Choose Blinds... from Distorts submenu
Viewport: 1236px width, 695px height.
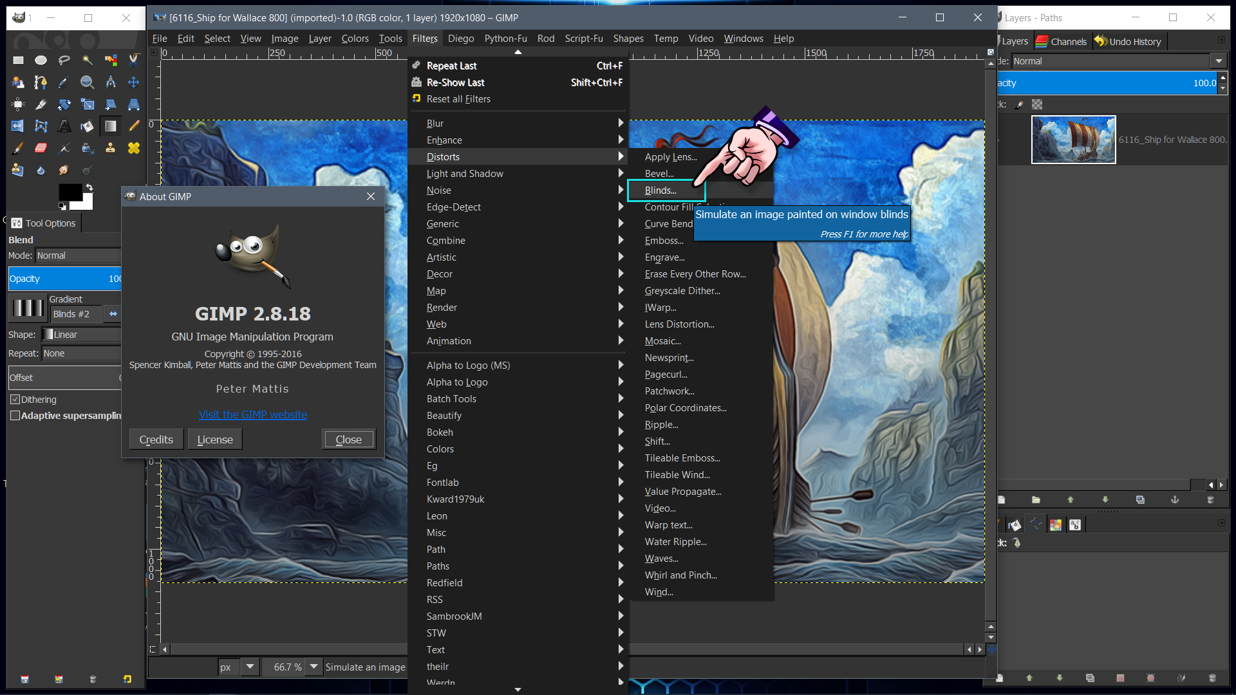coord(666,190)
